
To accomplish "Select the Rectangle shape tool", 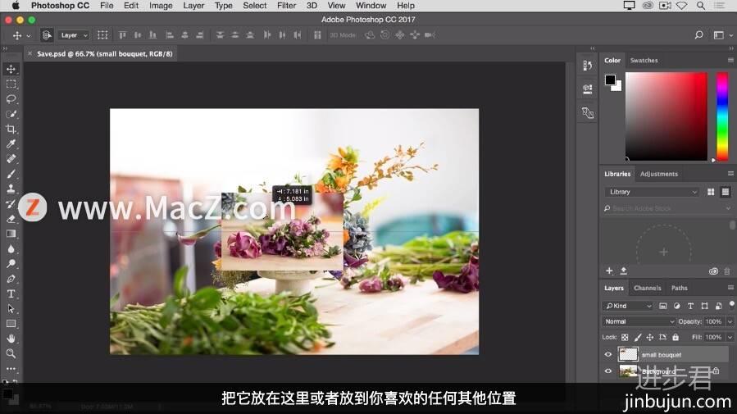I will coord(11,324).
